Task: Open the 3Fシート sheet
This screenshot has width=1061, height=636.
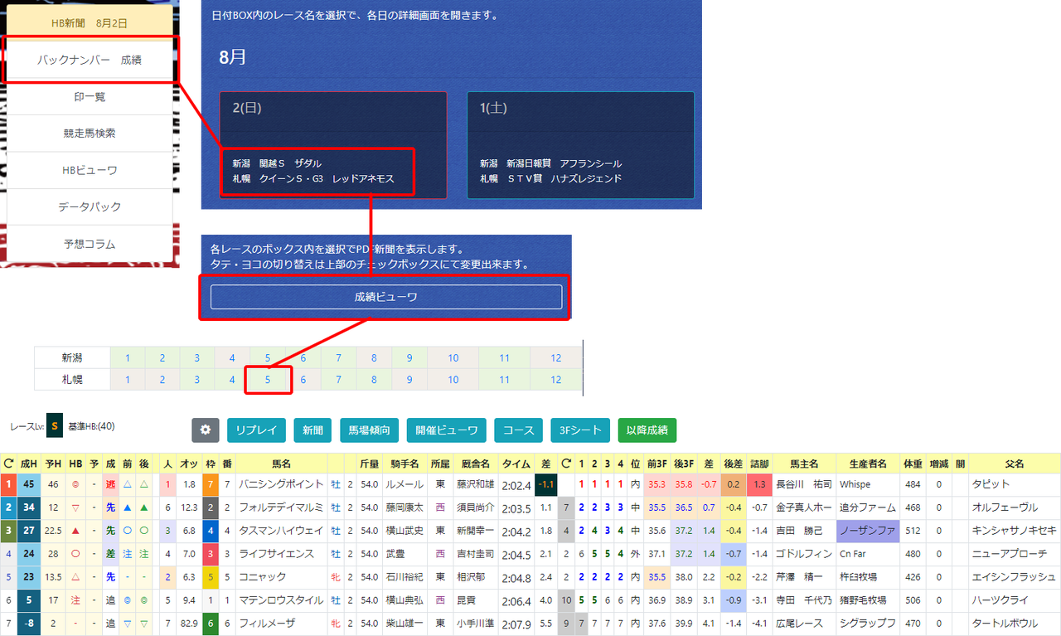Action: pyautogui.click(x=581, y=430)
